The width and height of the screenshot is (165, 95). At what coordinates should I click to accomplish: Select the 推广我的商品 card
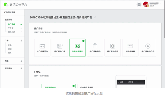(x=95, y=48)
